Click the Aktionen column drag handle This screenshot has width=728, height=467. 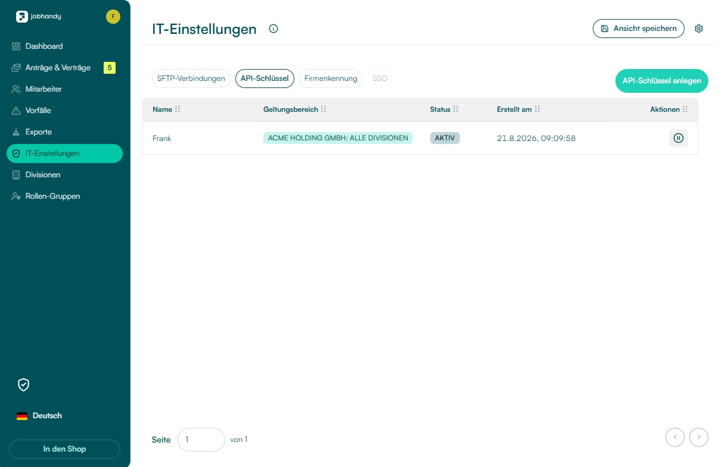tap(685, 109)
